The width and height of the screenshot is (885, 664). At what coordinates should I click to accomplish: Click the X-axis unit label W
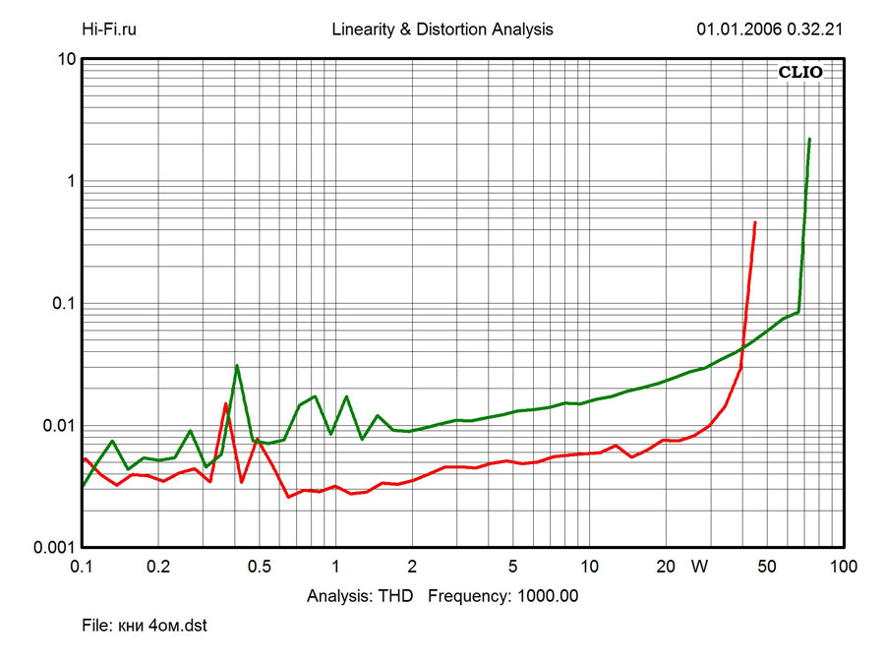[699, 567]
